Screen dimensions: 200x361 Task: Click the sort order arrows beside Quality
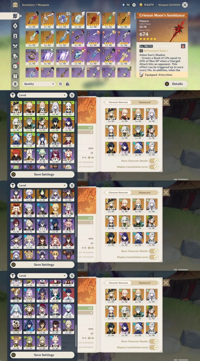tap(60, 84)
